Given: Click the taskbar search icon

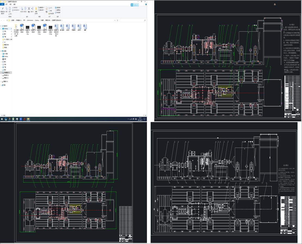Looking at the screenshot, I should pyautogui.click(x=6, y=119).
